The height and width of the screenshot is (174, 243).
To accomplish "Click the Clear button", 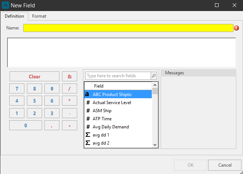I will pos(34,77).
